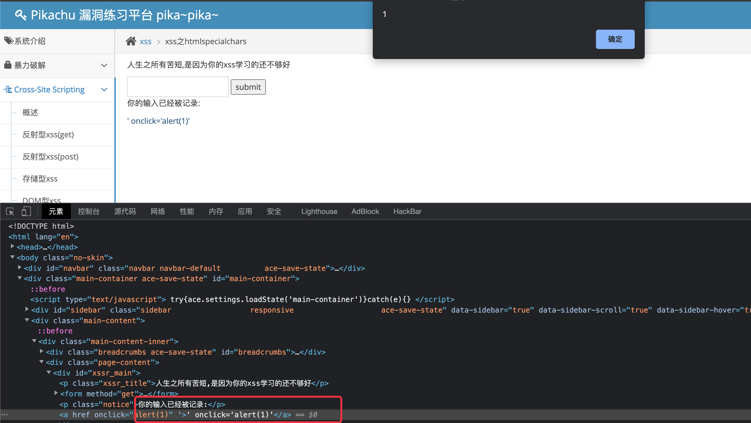Expand the form method get node
751x423 pixels.
click(x=56, y=393)
